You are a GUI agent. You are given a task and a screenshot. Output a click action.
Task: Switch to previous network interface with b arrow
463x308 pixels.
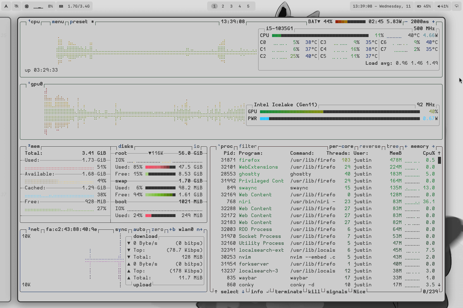pyautogui.click(x=172, y=229)
